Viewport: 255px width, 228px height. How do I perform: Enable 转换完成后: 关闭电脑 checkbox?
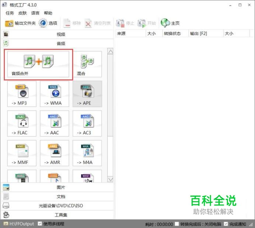(x=177, y=224)
